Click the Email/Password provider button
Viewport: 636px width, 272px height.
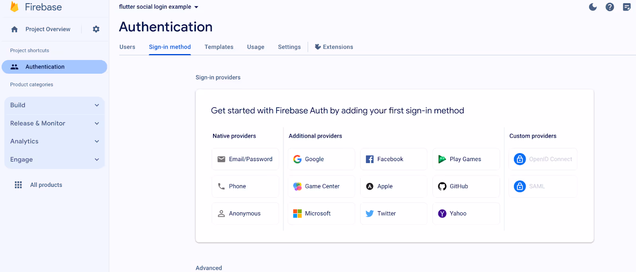tap(245, 159)
